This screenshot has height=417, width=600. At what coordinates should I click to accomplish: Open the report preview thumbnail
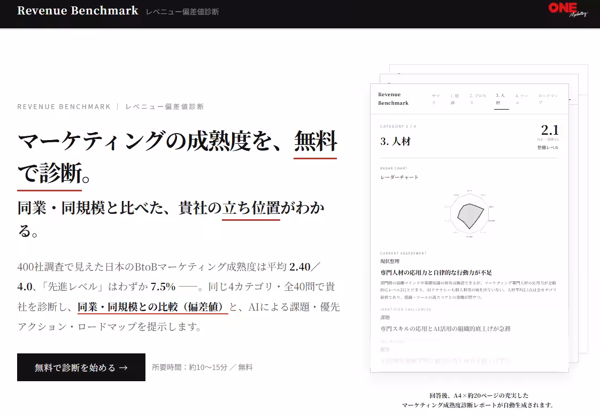click(469, 228)
